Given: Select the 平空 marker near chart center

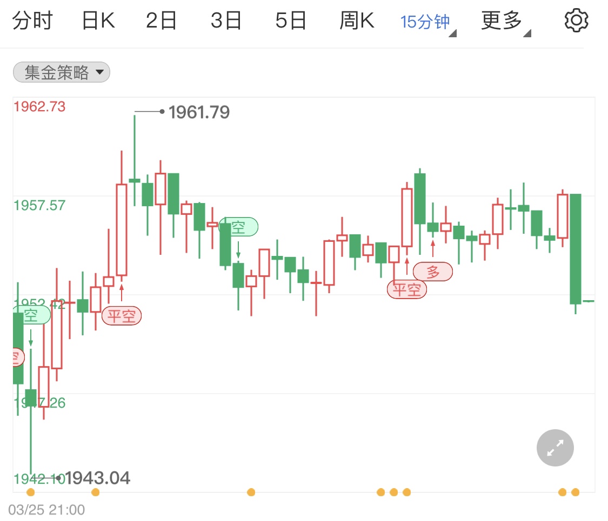Looking at the screenshot, I should (x=406, y=289).
